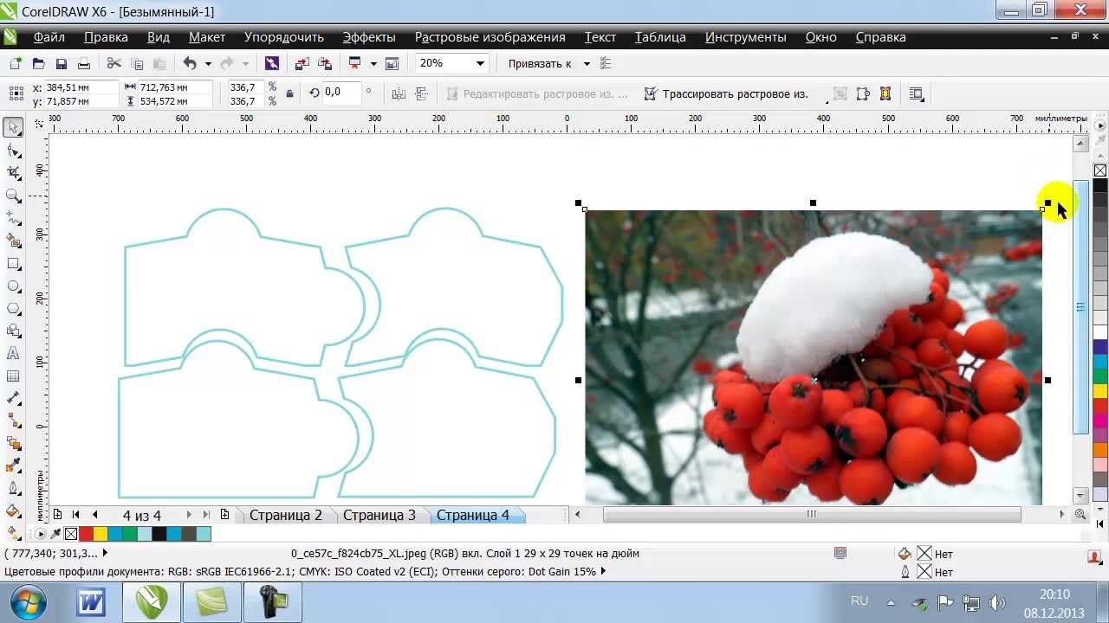Select the Polygon tool
This screenshot has height=623, width=1109.
pos(13,308)
